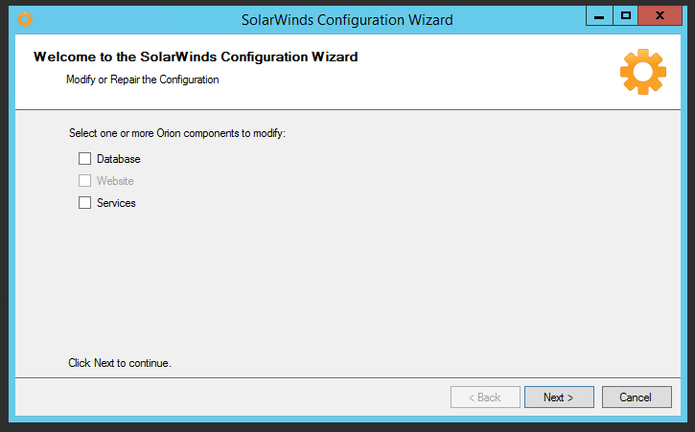Click 'Select one or more Orion components' text
The height and width of the screenshot is (432, 695).
coord(177,133)
